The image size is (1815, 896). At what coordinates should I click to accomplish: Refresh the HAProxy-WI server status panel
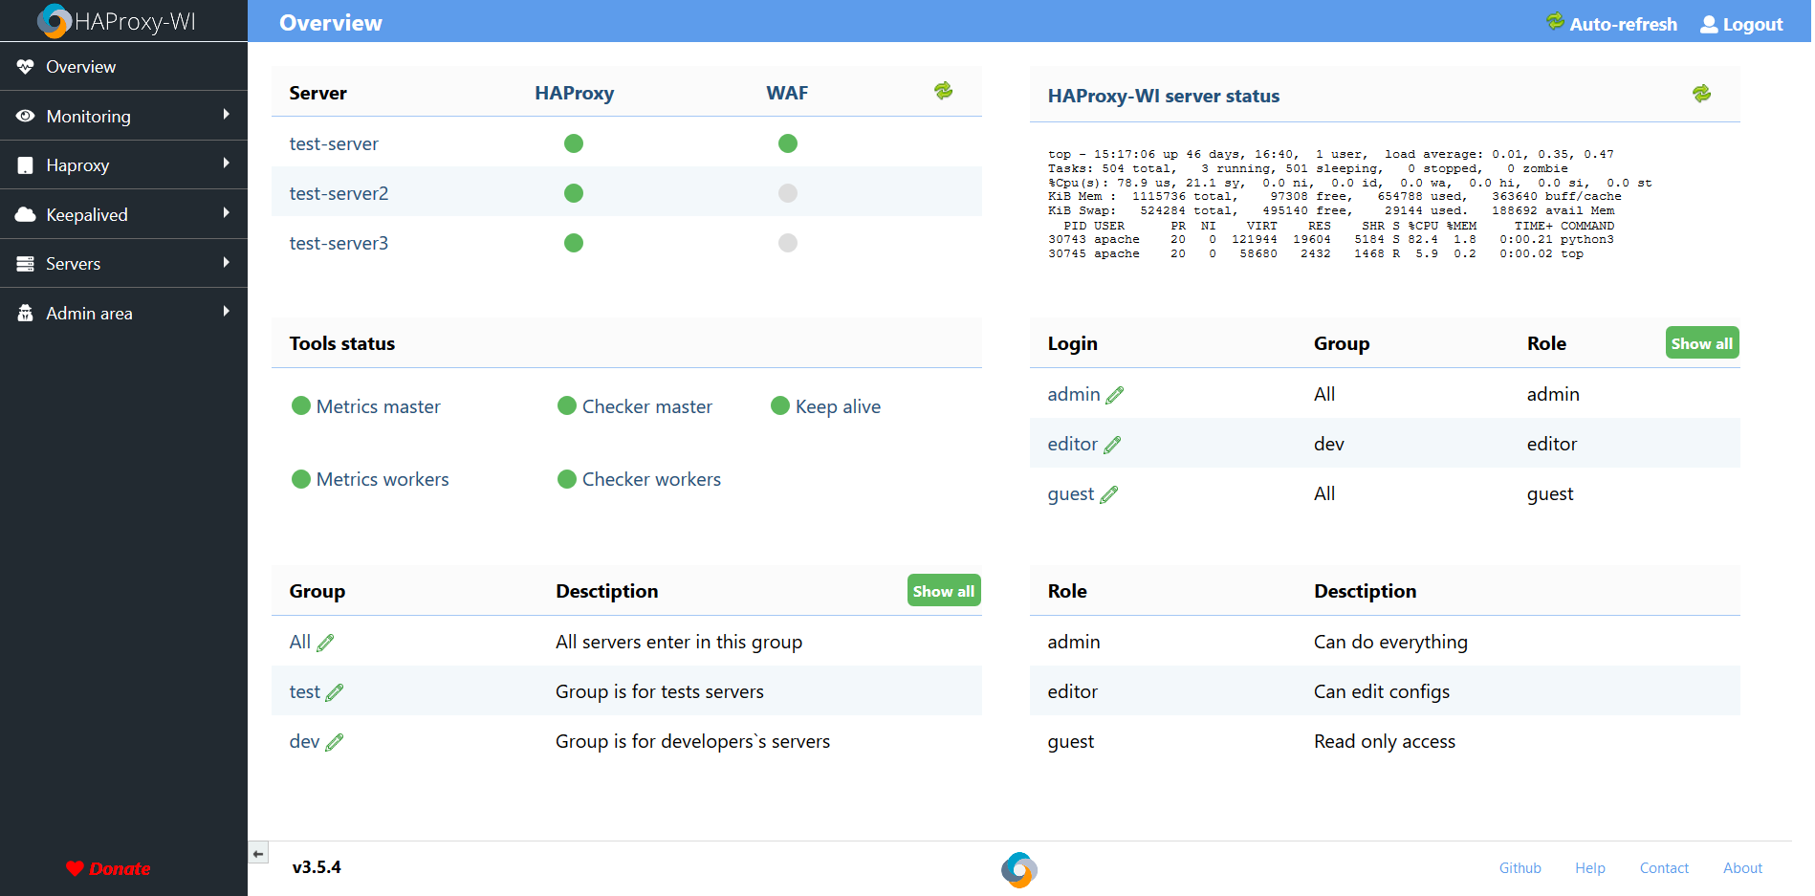click(1702, 94)
